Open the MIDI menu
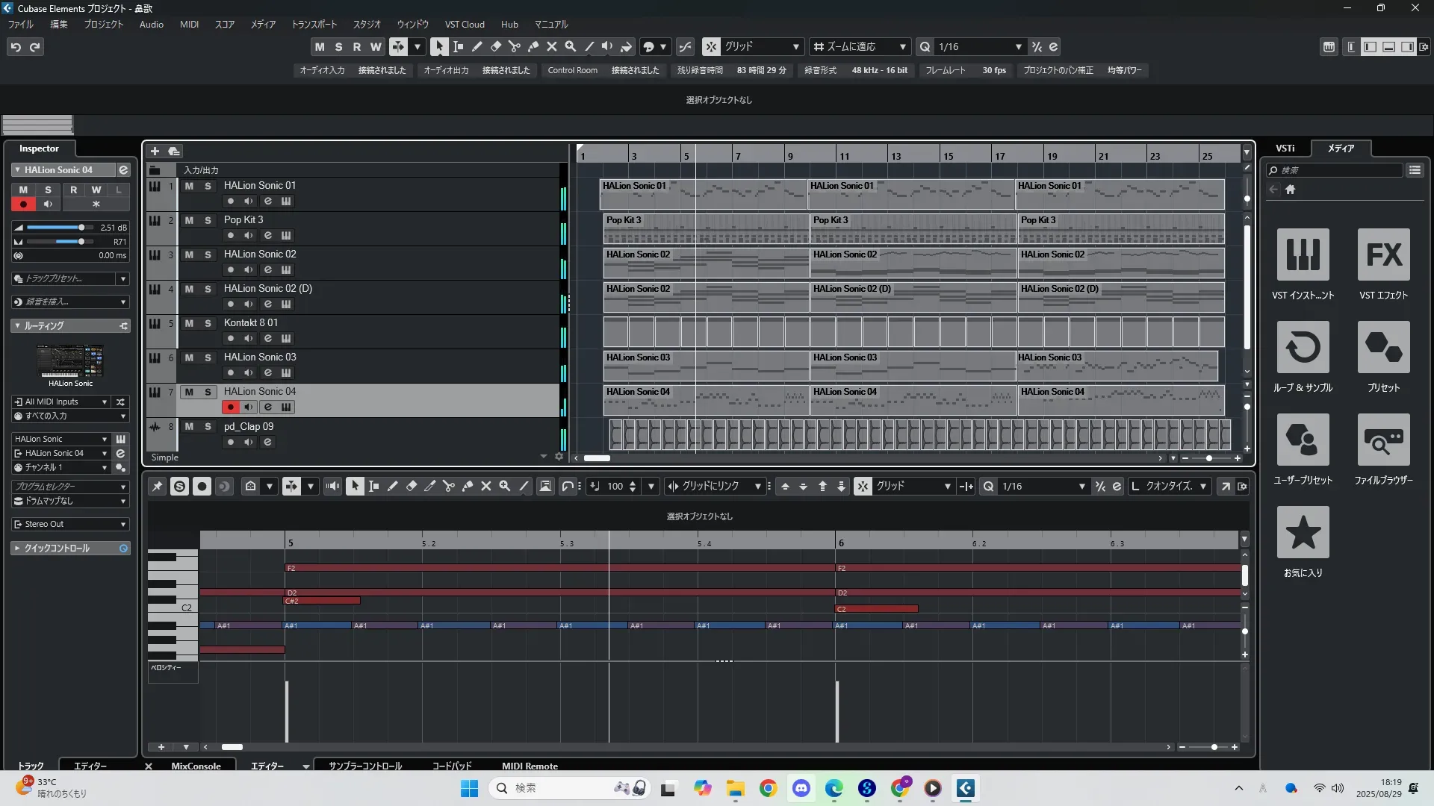This screenshot has height=806, width=1434. (x=189, y=25)
